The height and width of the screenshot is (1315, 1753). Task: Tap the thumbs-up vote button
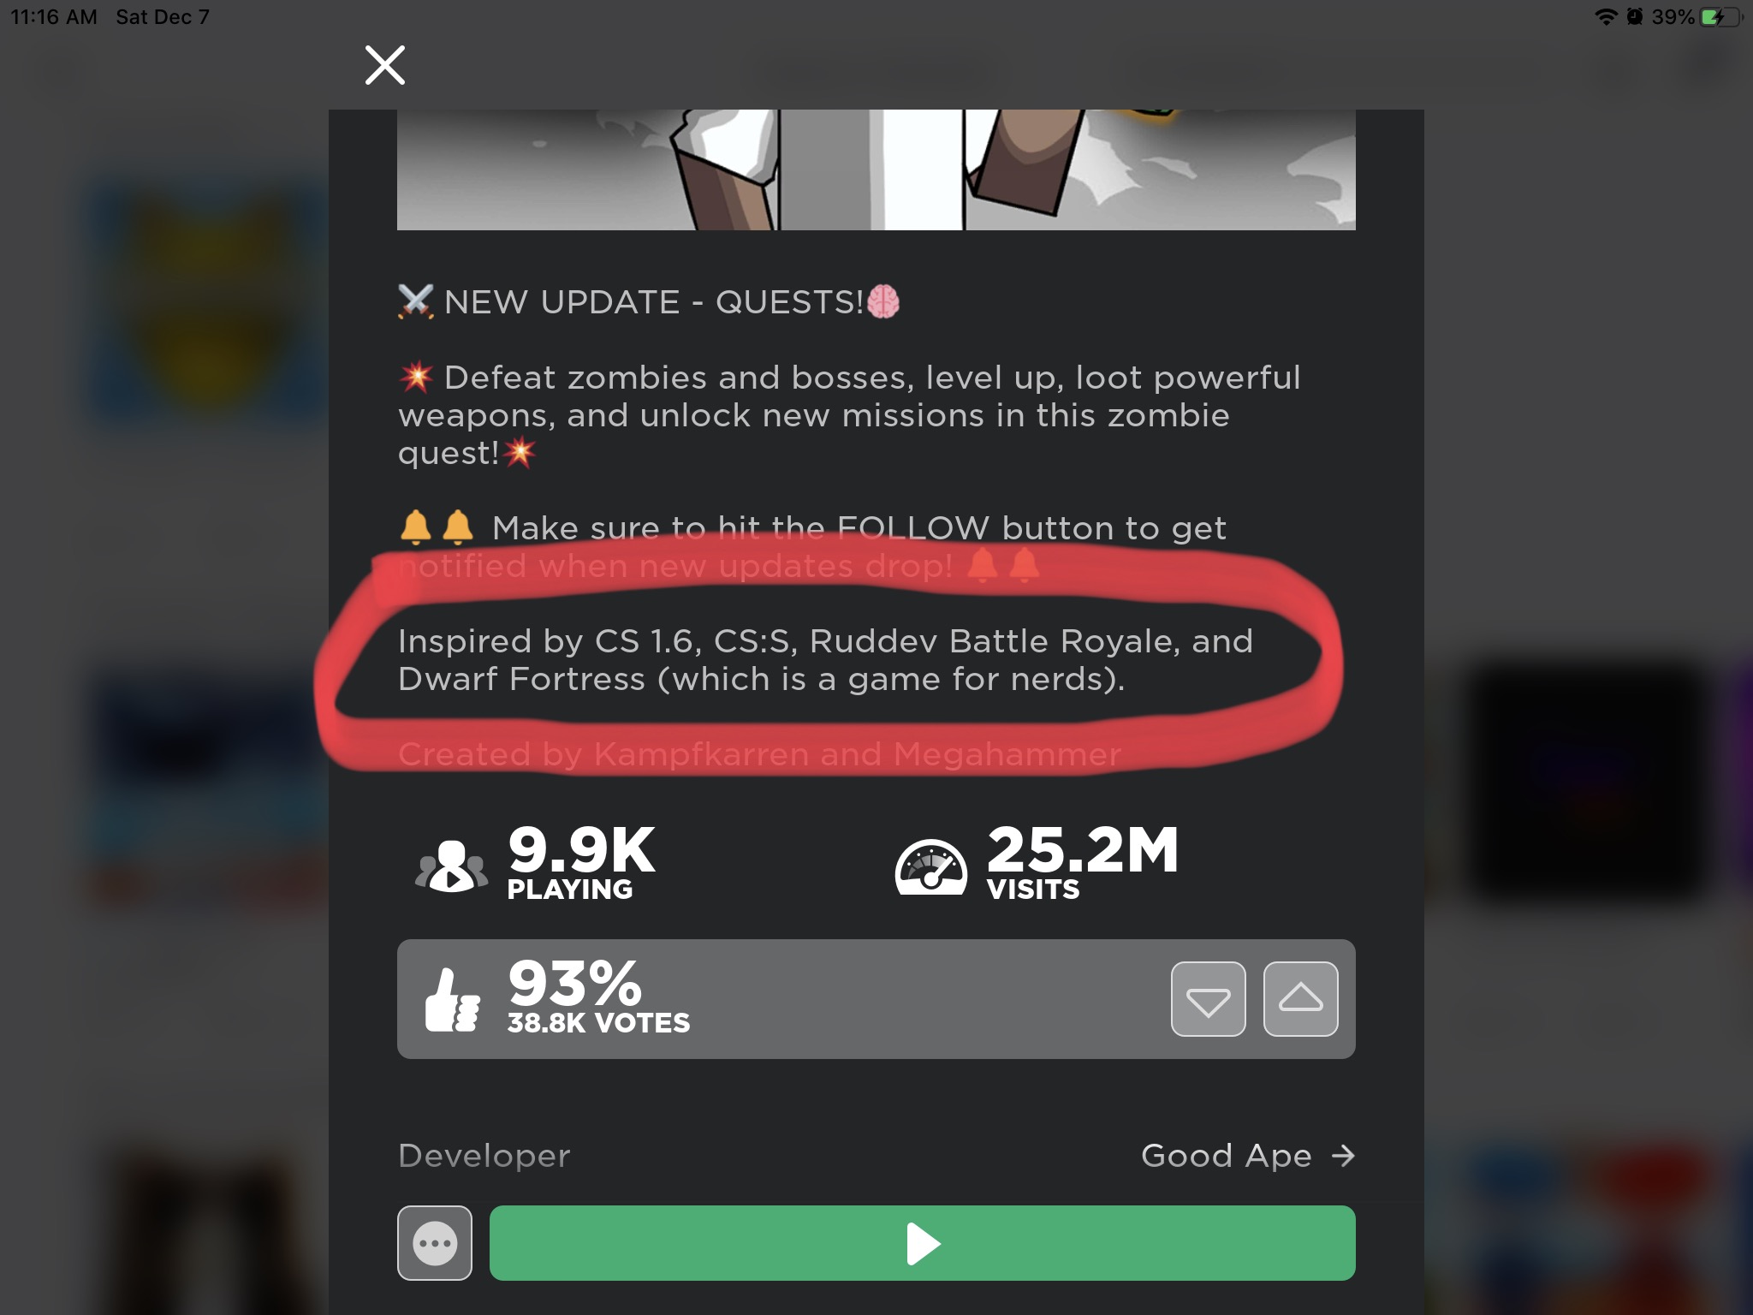pos(1300,999)
